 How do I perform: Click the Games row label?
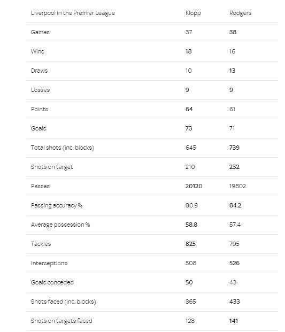tap(40, 32)
